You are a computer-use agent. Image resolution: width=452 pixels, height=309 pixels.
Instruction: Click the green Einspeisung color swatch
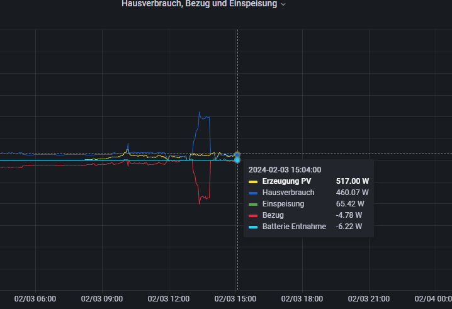[x=253, y=204]
